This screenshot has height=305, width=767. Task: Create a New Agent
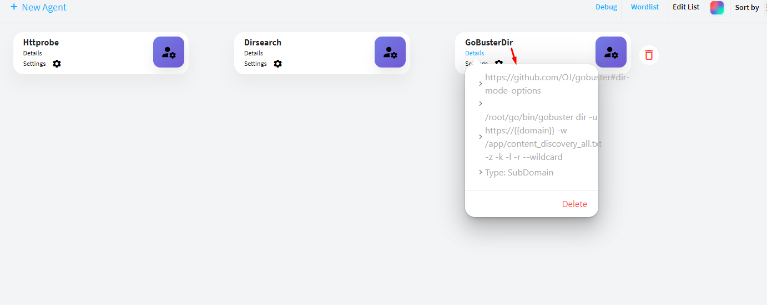pyautogui.click(x=38, y=7)
